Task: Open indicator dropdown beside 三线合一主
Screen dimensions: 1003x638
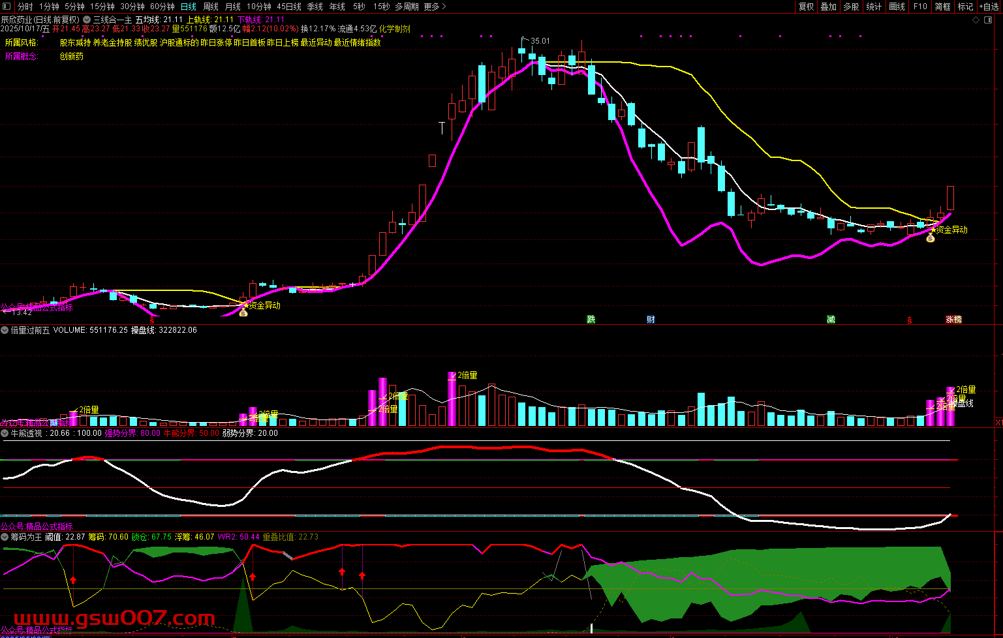Action: (x=87, y=20)
